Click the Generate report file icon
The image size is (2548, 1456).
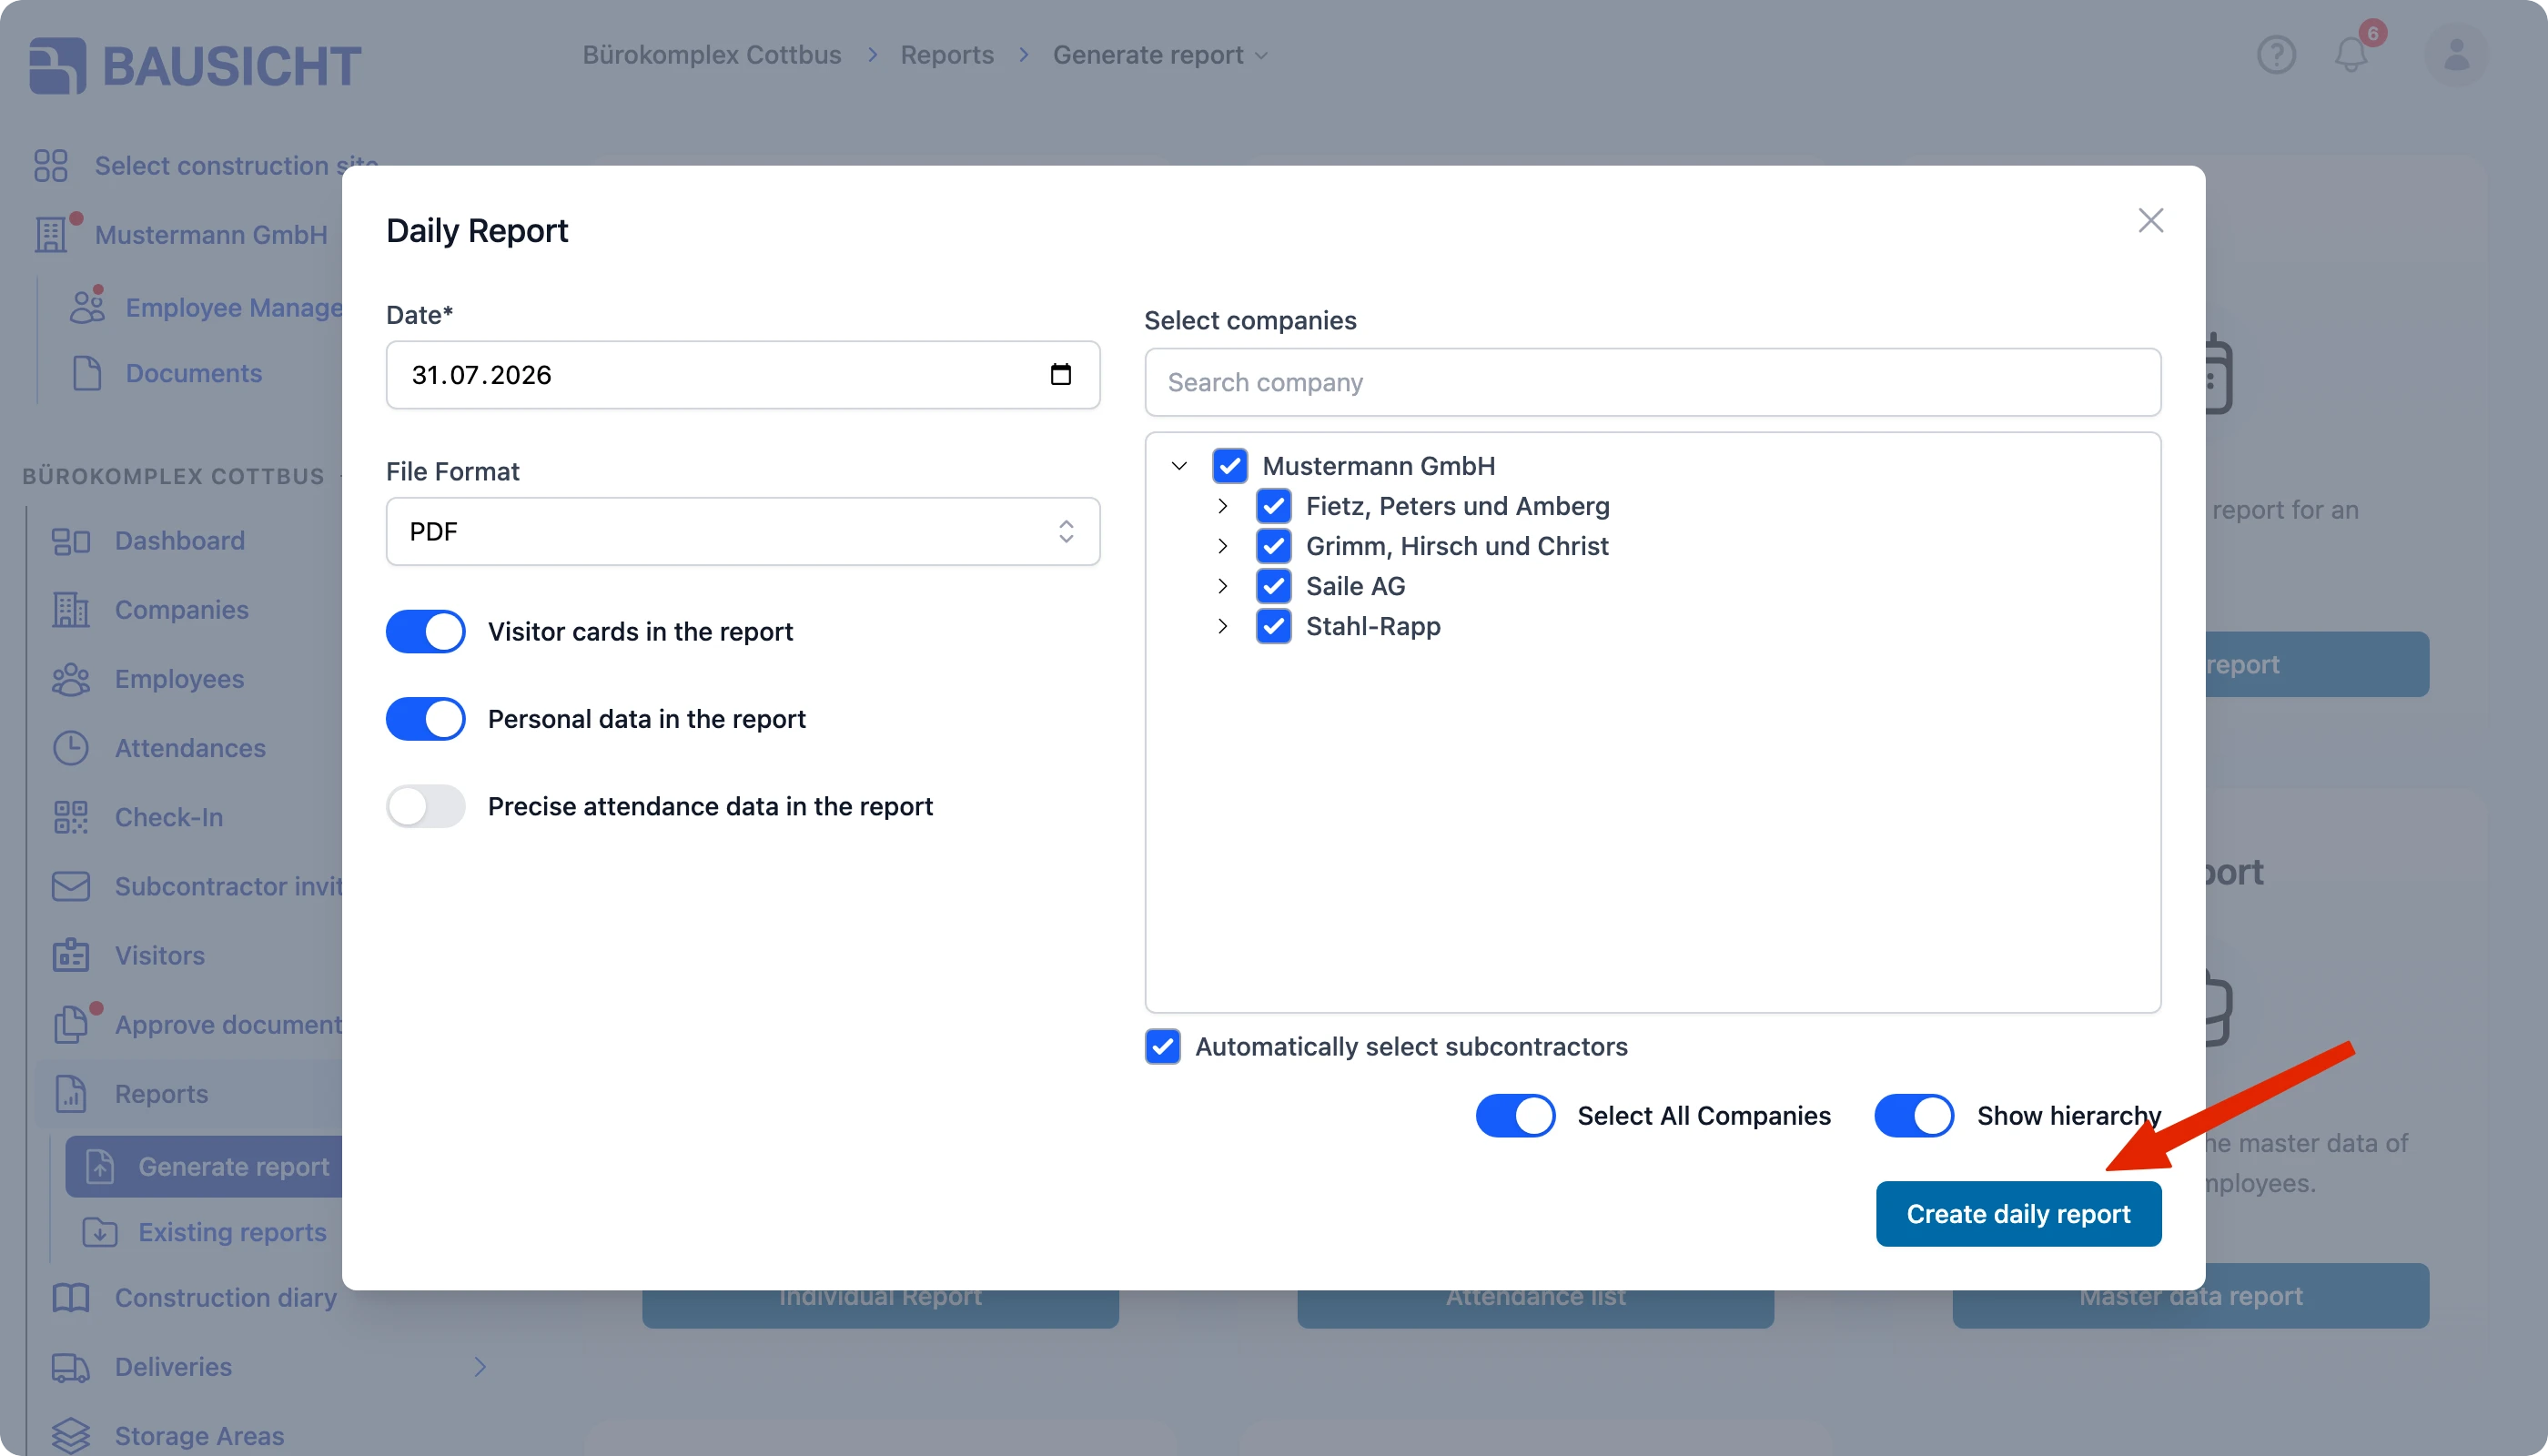100,1166
